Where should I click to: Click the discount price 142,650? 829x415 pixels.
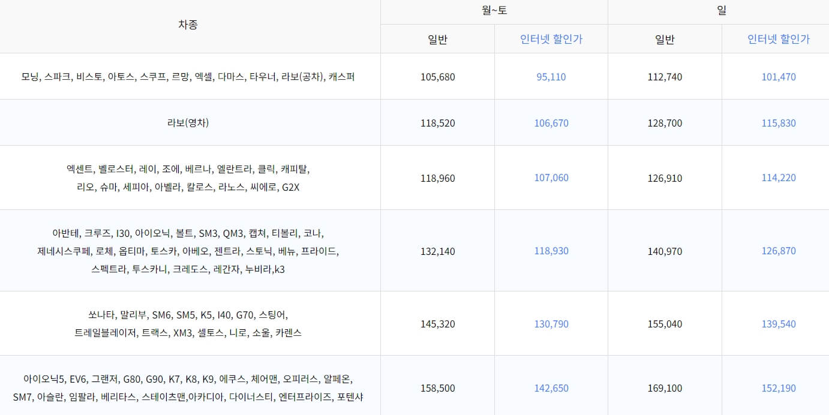[551, 388]
